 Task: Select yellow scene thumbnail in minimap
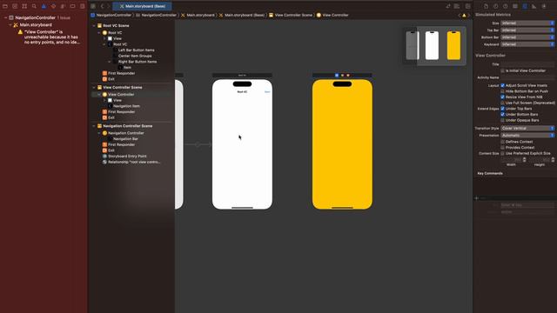453,45
